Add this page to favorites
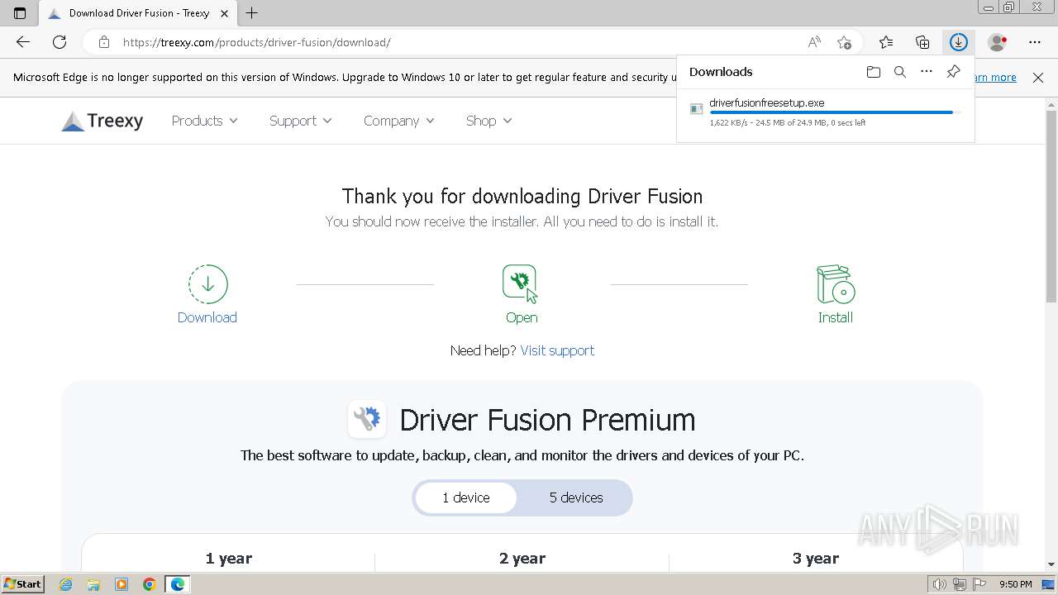The image size is (1058, 595). click(x=844, y=42)
